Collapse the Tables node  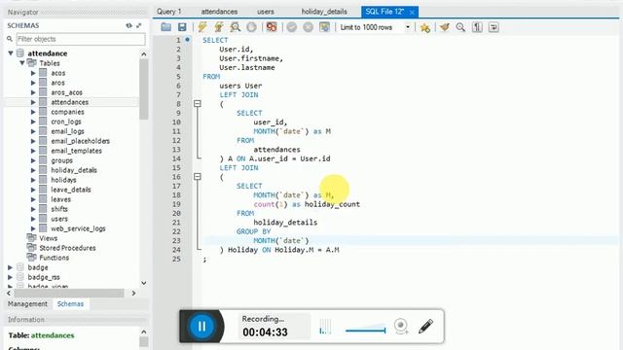[22, 62]
